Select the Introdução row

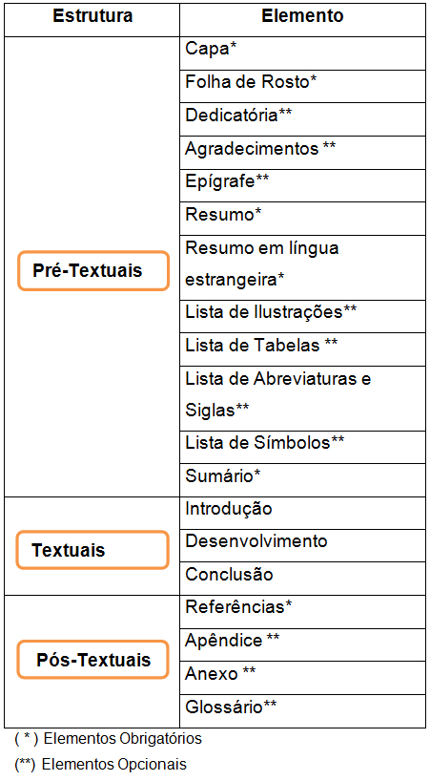(303, 513)
